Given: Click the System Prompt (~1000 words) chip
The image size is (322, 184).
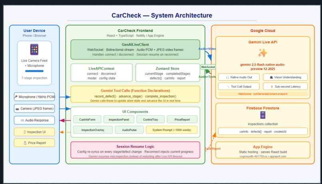Looking at the screenshot, I should (x=172, y=130).
